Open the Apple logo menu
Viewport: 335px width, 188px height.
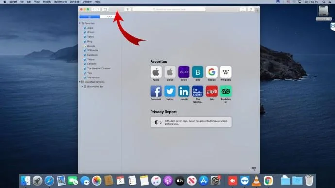click(4, 2)
